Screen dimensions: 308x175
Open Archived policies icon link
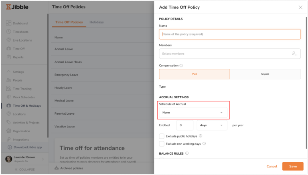pos(57,168)
